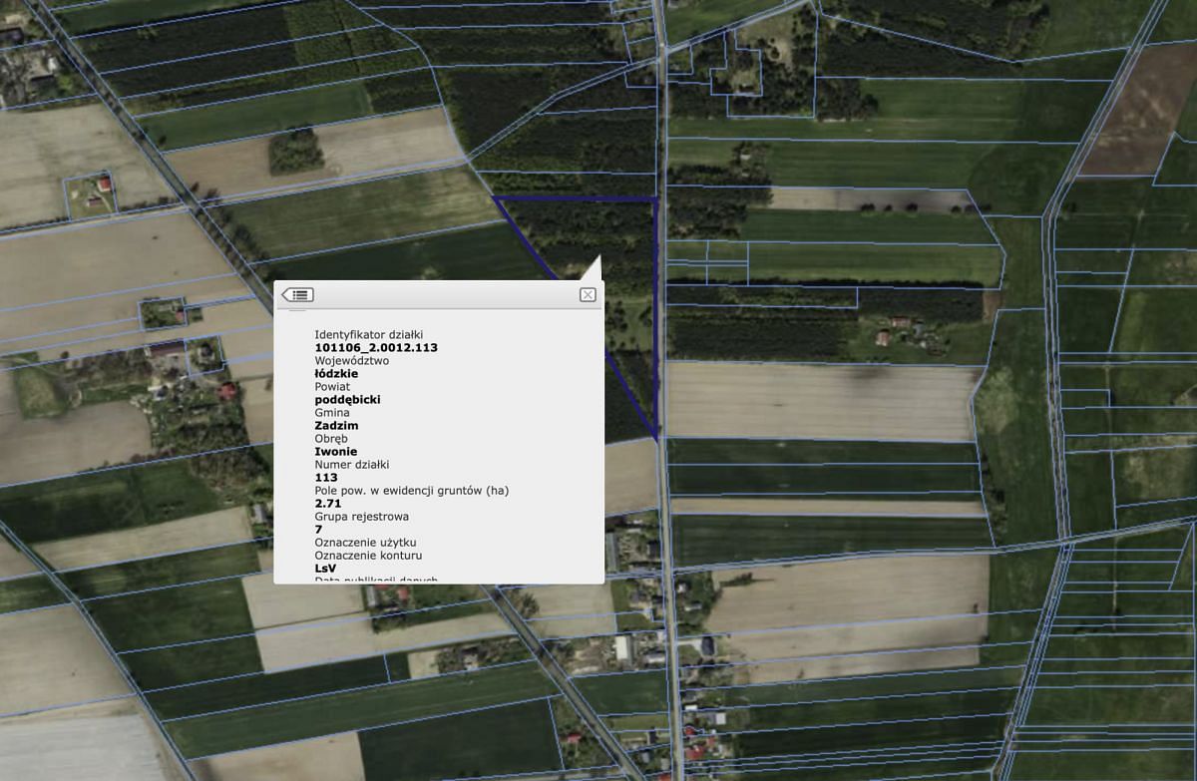Click the Pole pow. w ewidencji gruntów label
This screenshot has width=1197, height=781.
click(x=412, y=491)
